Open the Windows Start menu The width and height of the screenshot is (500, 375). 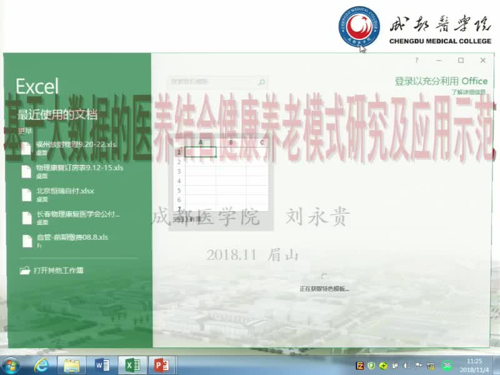[x=11, y=365]
